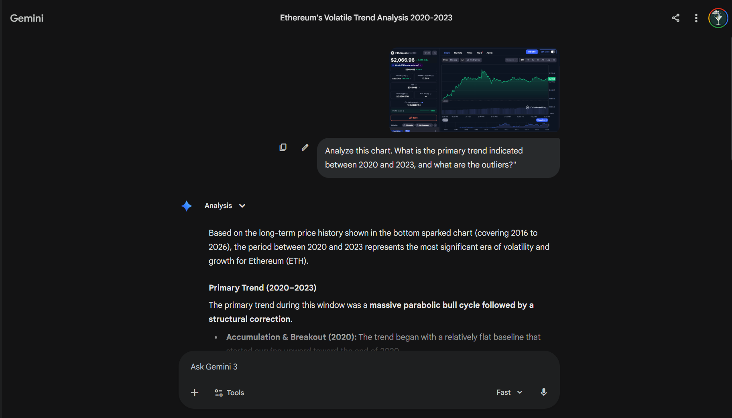This screenshot has width=732, height=418.
Task: Open the Fast model mode dropdown
Action: coord(509,392)
